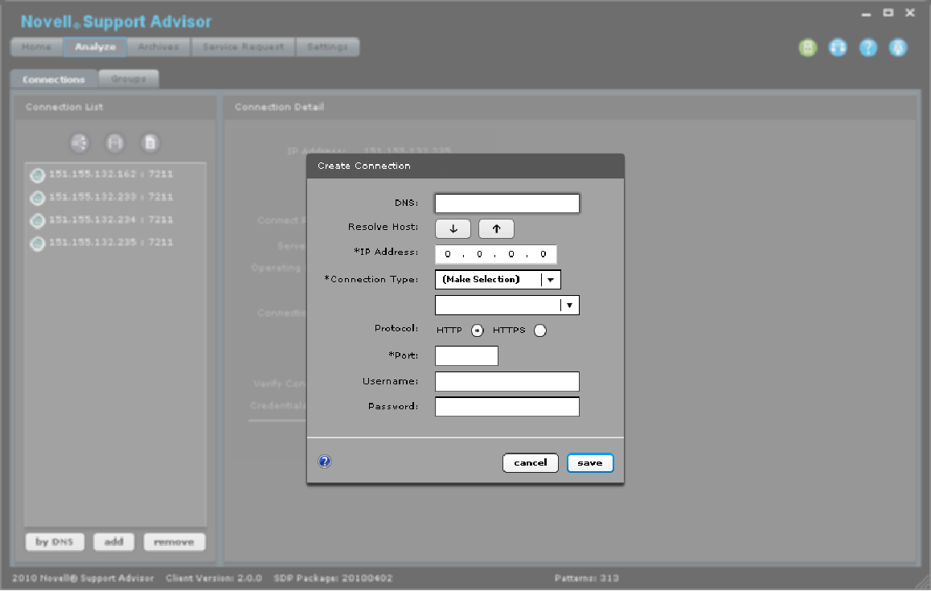Click the status icon beside 151.155.132.235
Viewport: 931px width, 591px height.
(x=38, y=244)
